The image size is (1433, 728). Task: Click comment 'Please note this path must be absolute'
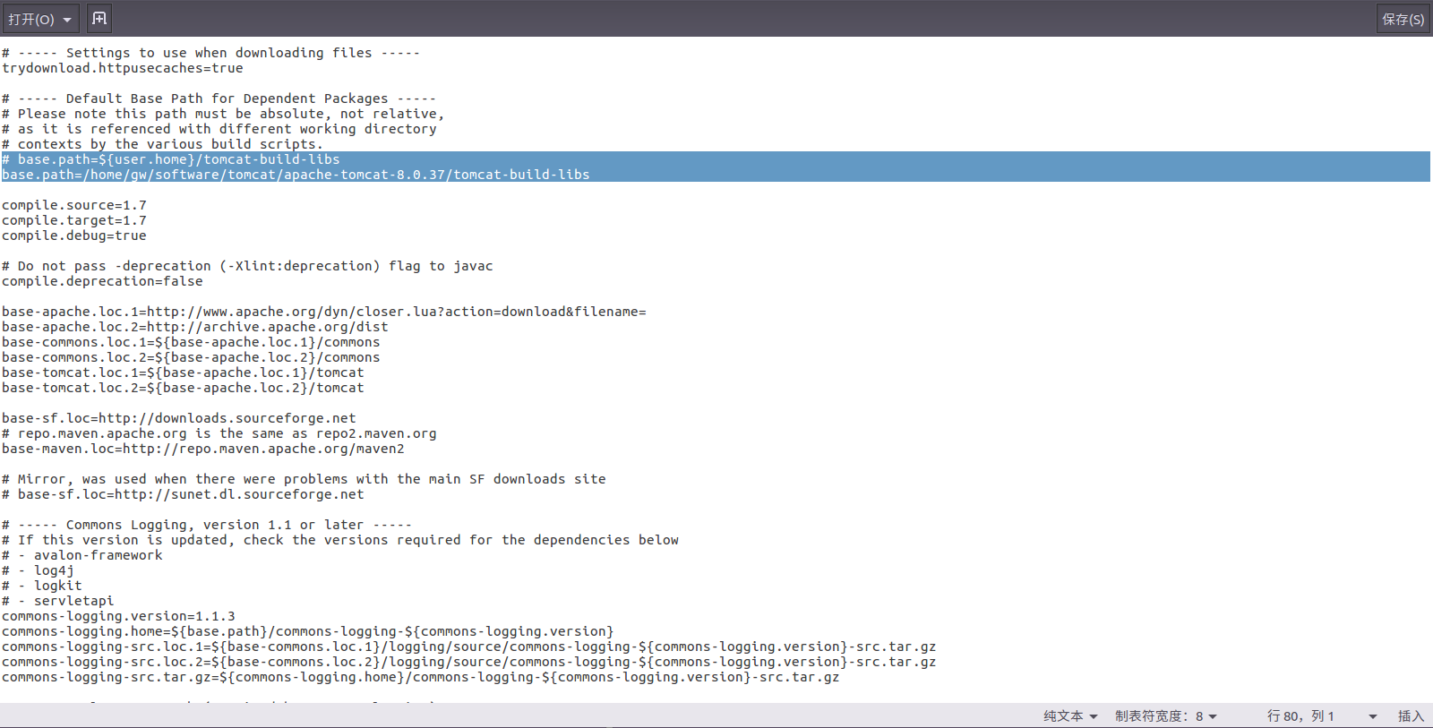[x=223, y=114]
